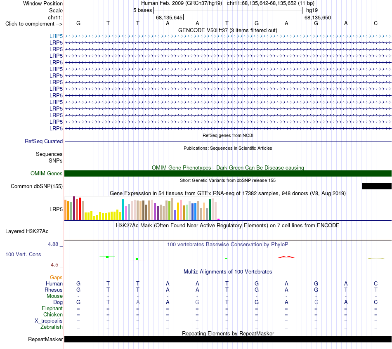Viewport: 392px width, 349px height.
Task: Click "Click to complement -->" to complement bases
Action: (x=34, y=24)
